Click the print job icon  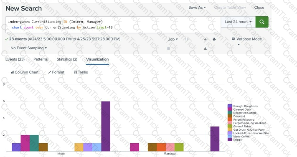pyautogui.click(x=214, y=39)
